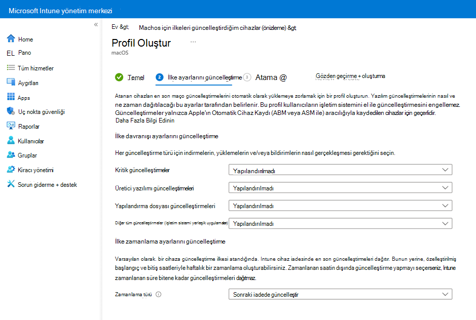The height and width of the screenshot is (320, 476).
Task: Click the Kullanıcılar person icon
Action: point(11,140)
